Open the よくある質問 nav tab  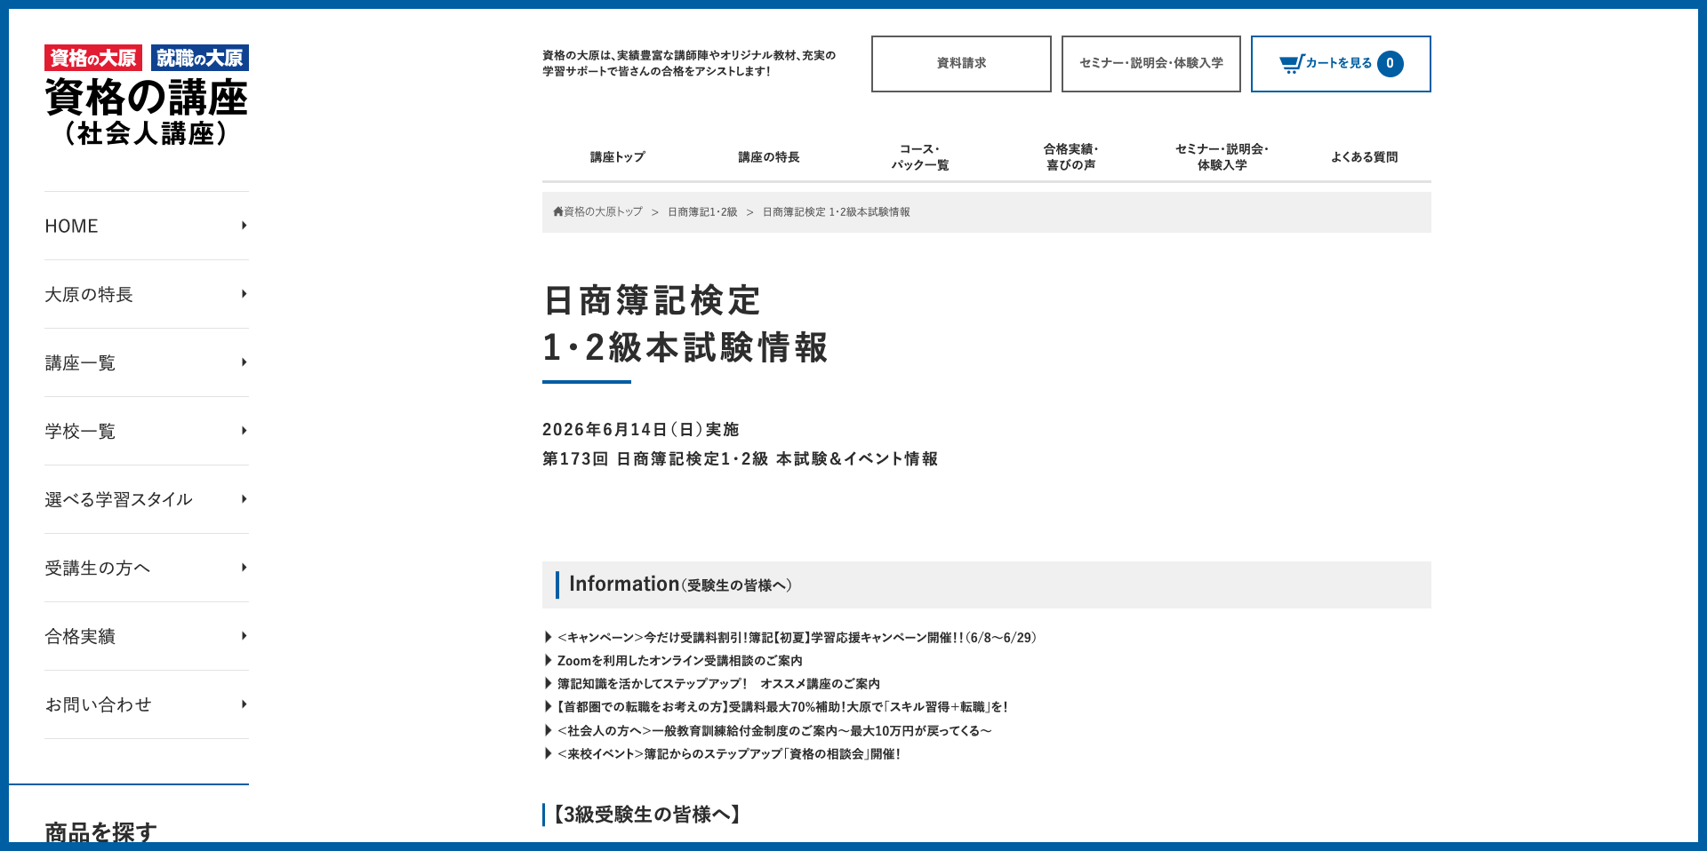(x=1365, y=157)
